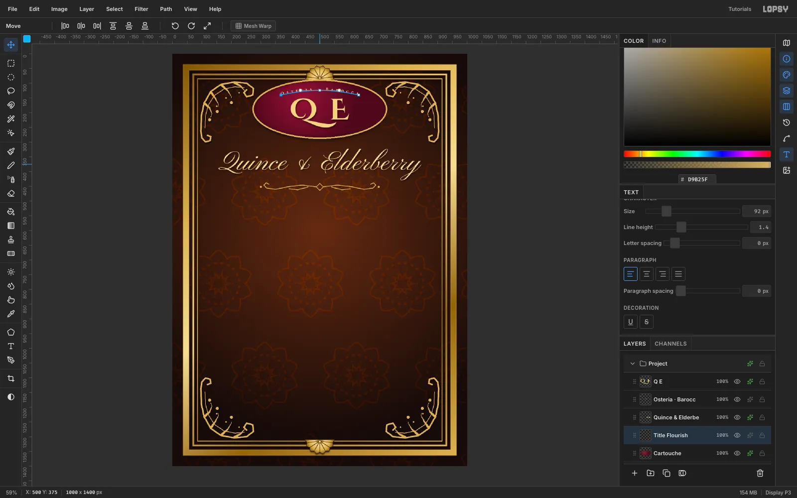Open the Filter menu

click(141, 9)
